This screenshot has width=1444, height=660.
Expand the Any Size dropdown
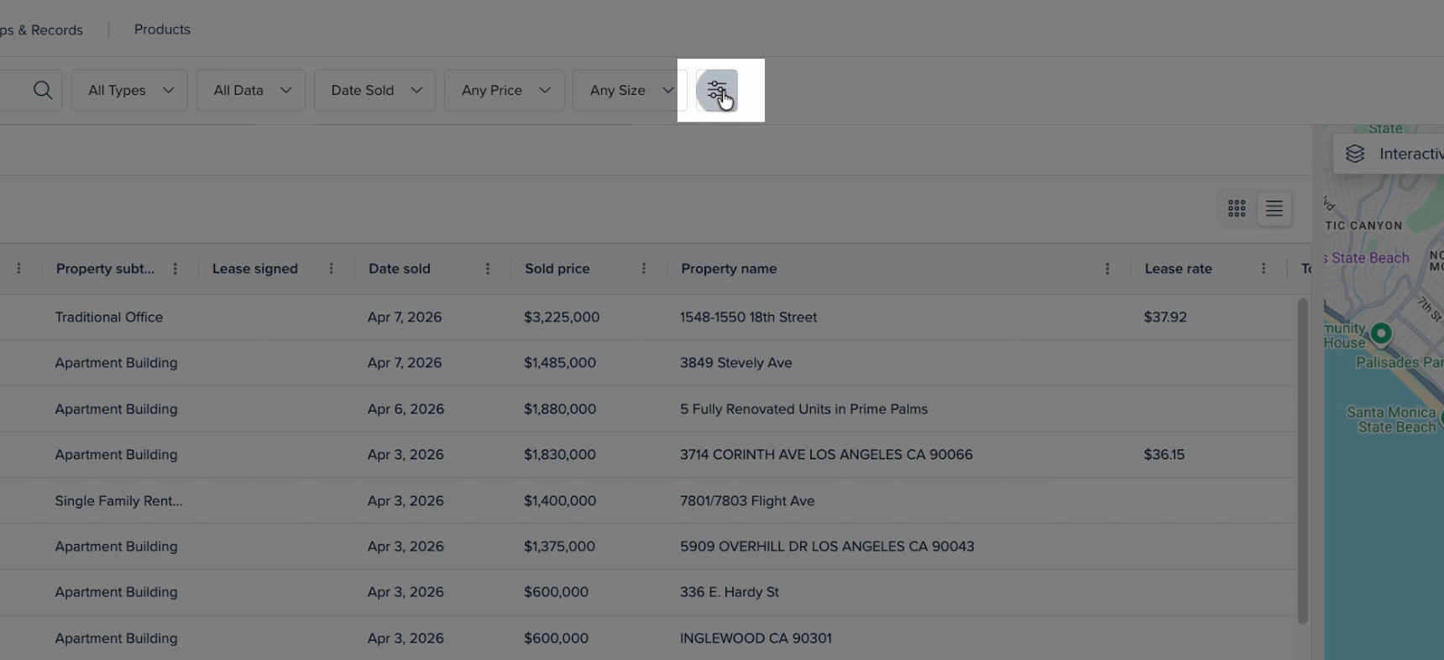click(x=630, y=91)
